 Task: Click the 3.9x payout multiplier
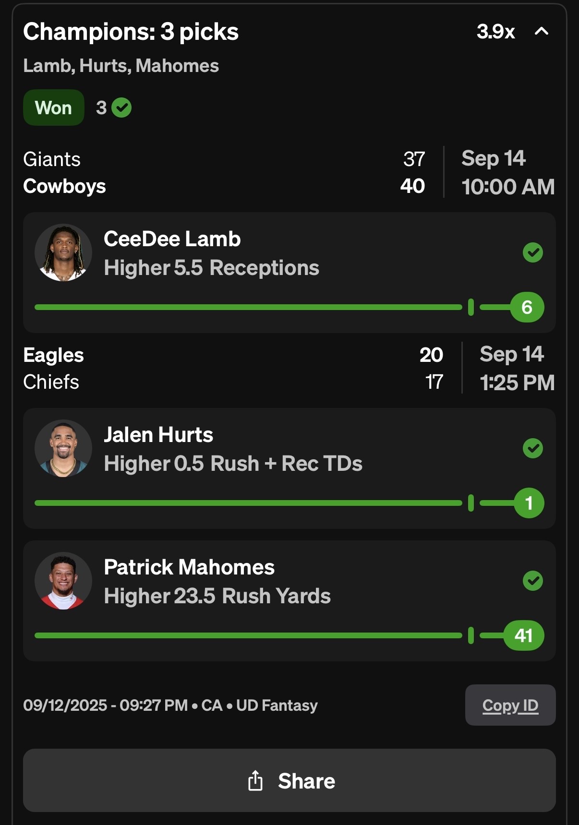click(x=495, y=32)
